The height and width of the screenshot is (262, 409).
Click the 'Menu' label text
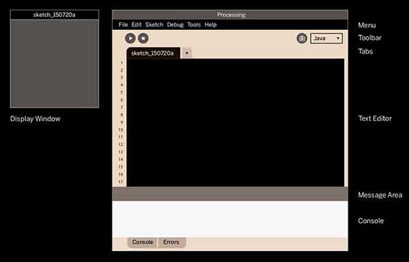pyautogui.click(x=367, y=25)
